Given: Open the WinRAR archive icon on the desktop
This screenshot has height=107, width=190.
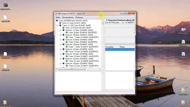Looking at the screenshot, I should coord(5,5).
